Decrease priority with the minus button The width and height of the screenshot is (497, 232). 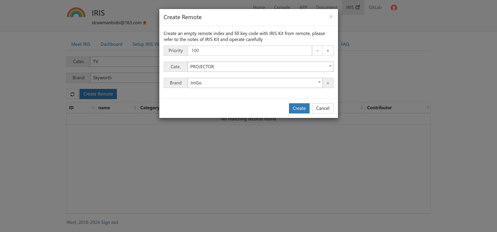[317, 51]
